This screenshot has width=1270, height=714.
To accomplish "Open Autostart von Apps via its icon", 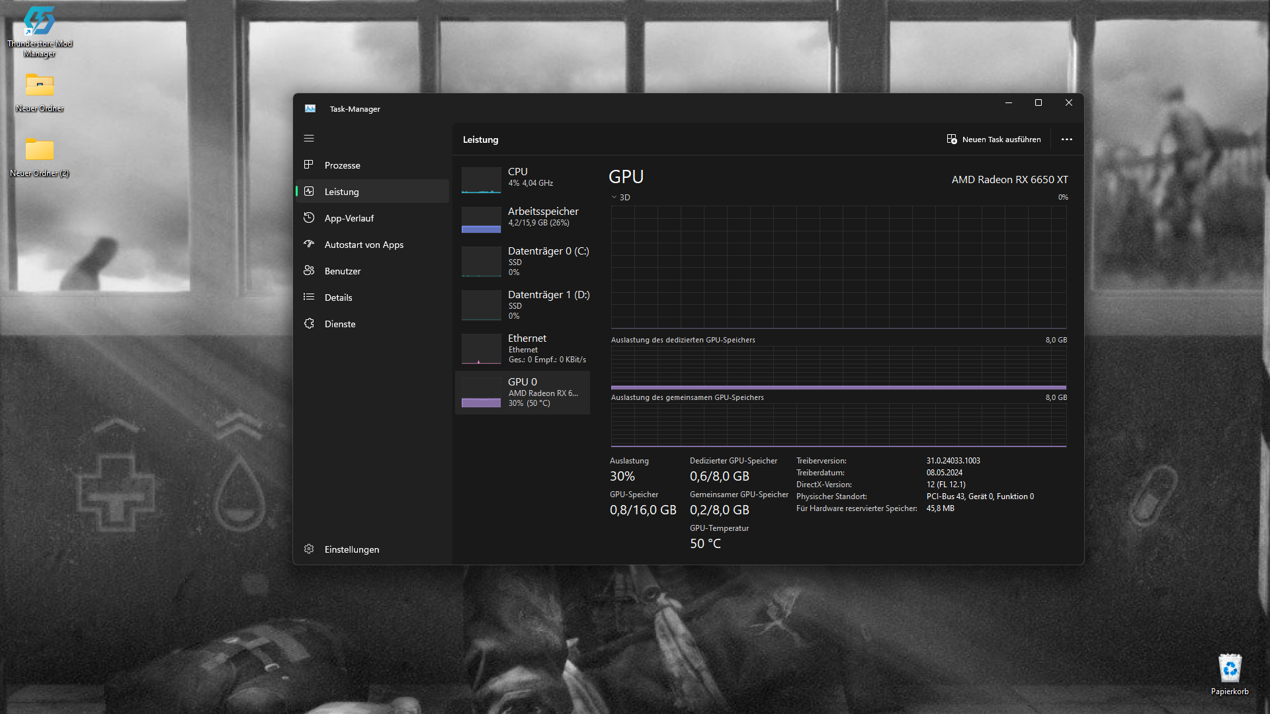I will (309, 244).
